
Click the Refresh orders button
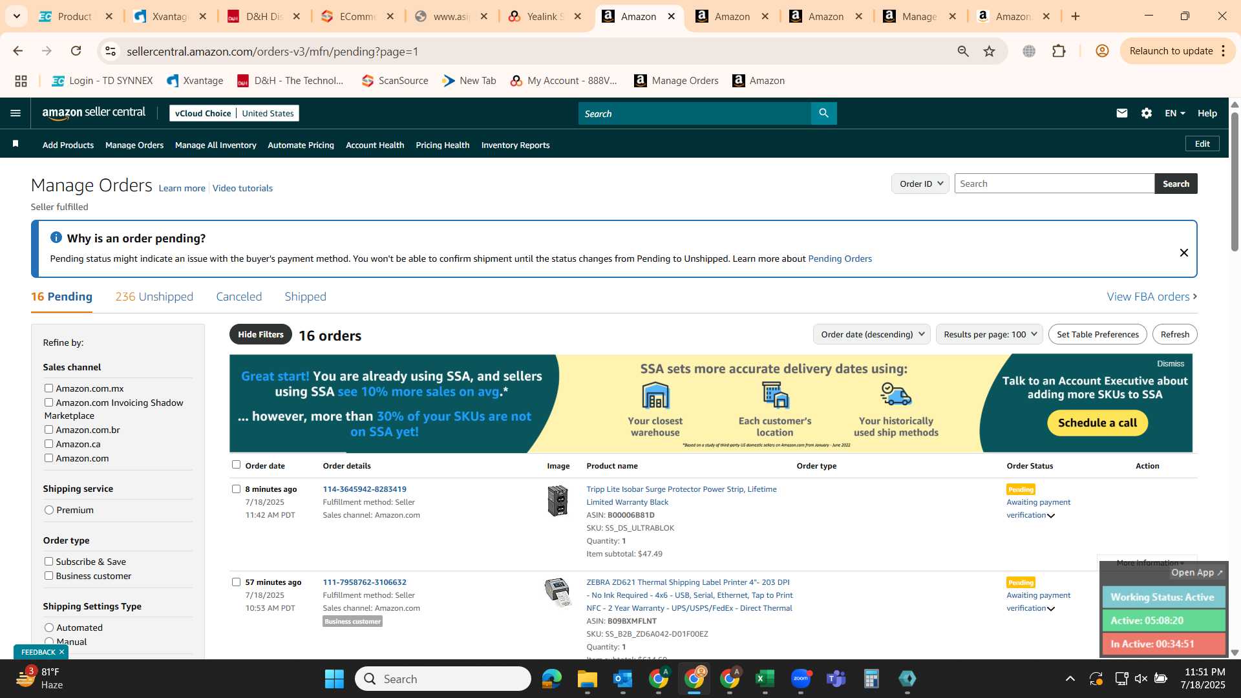click(1174, 334)
